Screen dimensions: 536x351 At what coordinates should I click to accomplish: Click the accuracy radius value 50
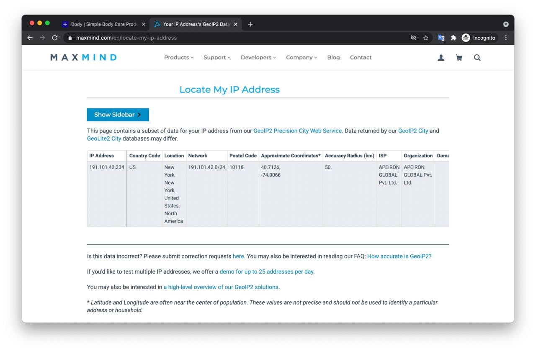point(328,167)
